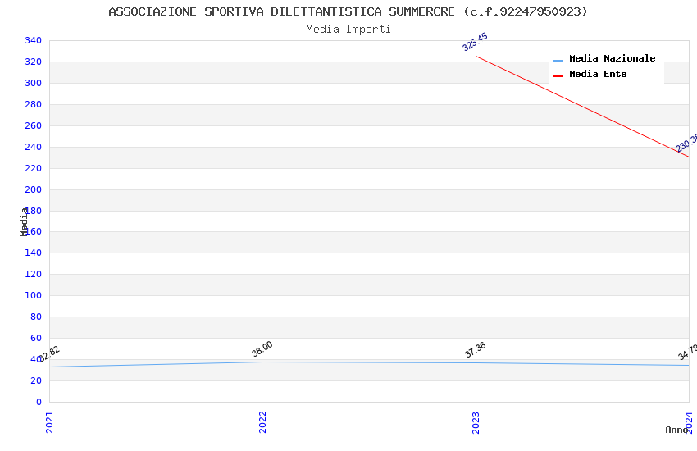The height and width of the screenshot is (451, 697).
Task: Click the 240 y-axis tick label
Action: click(x=33, y=147)
